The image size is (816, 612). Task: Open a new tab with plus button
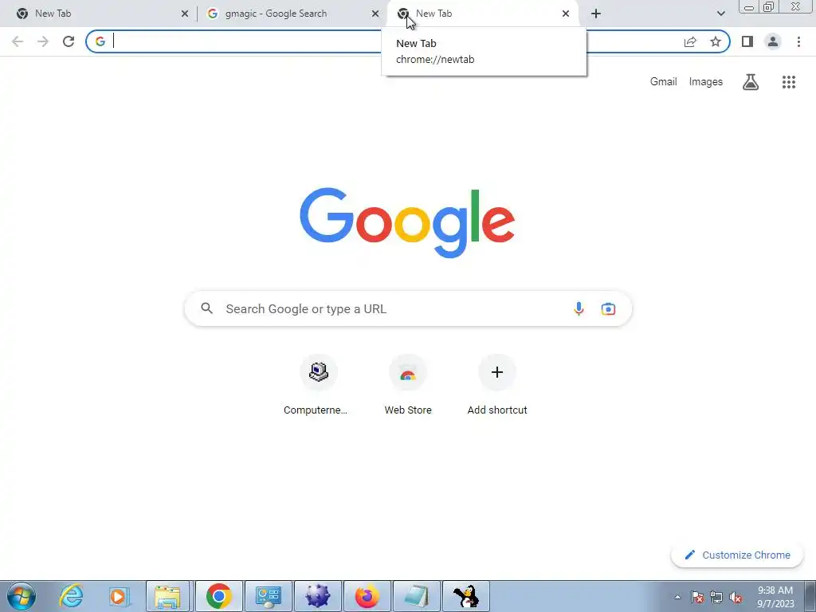coord(596,14)
